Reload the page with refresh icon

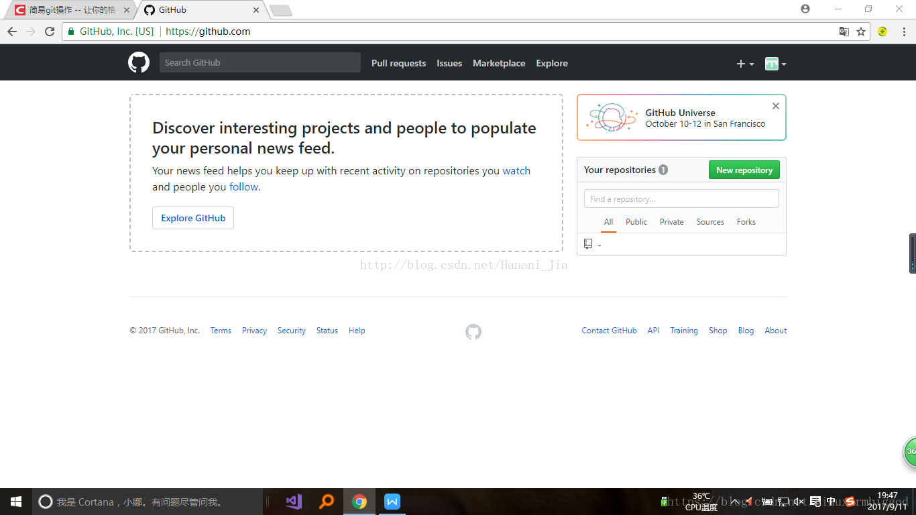(x=50, y=32)
